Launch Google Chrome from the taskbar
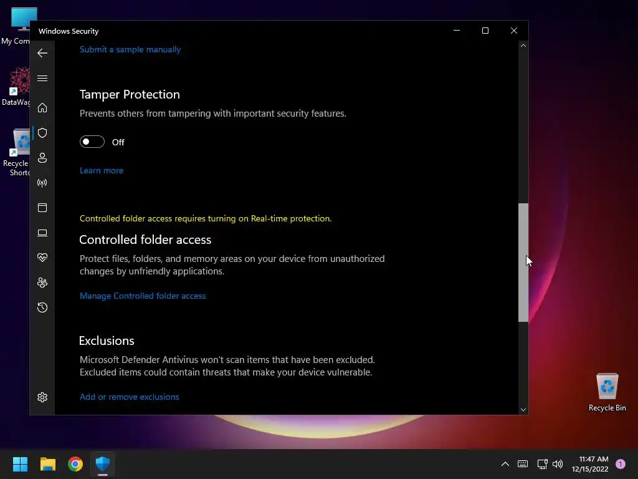 [x=75, y=464]
